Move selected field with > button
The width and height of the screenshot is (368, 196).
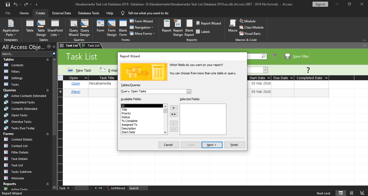pyautogui.click(x=174, y=108)
